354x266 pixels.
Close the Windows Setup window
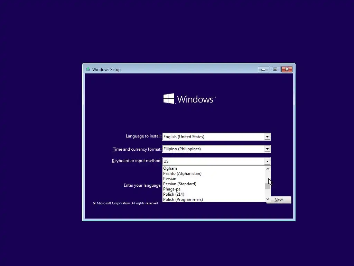[x=287, y=69]
